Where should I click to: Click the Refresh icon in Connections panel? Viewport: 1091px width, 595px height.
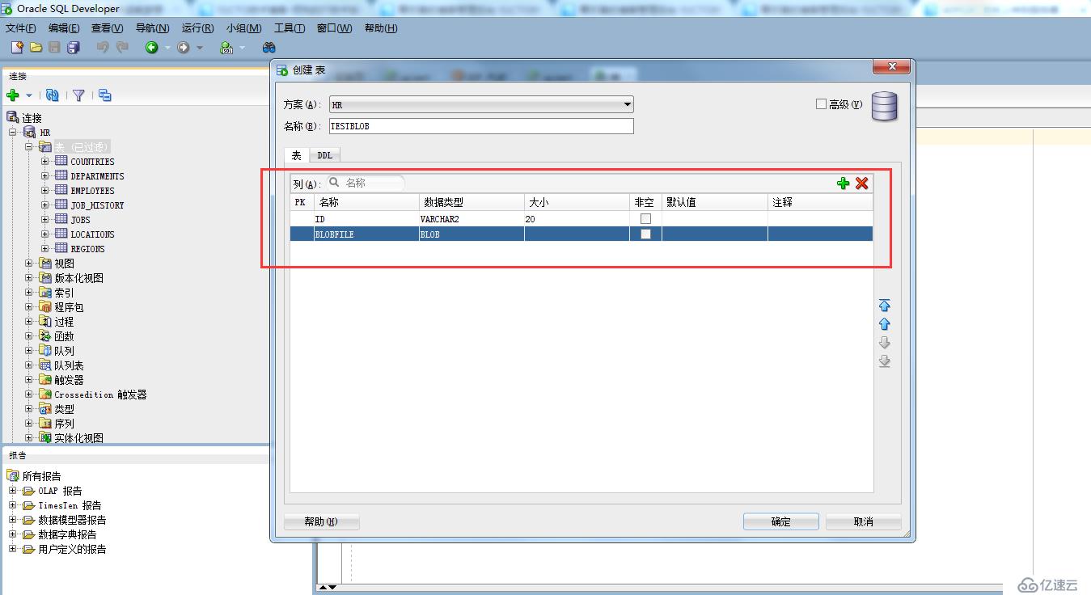pyautogui.click(x=53, y=95)
